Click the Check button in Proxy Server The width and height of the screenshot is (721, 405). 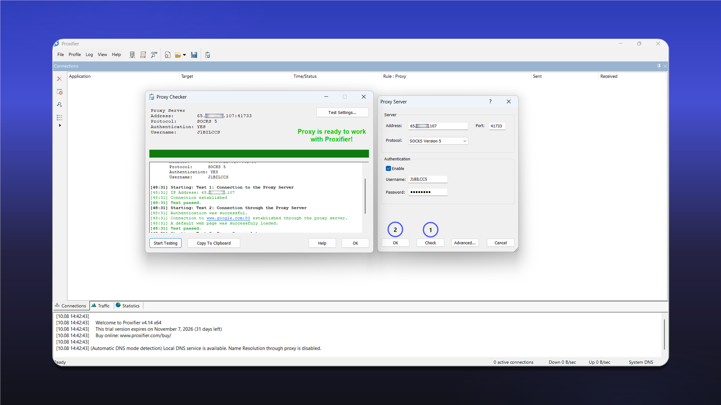430,243
